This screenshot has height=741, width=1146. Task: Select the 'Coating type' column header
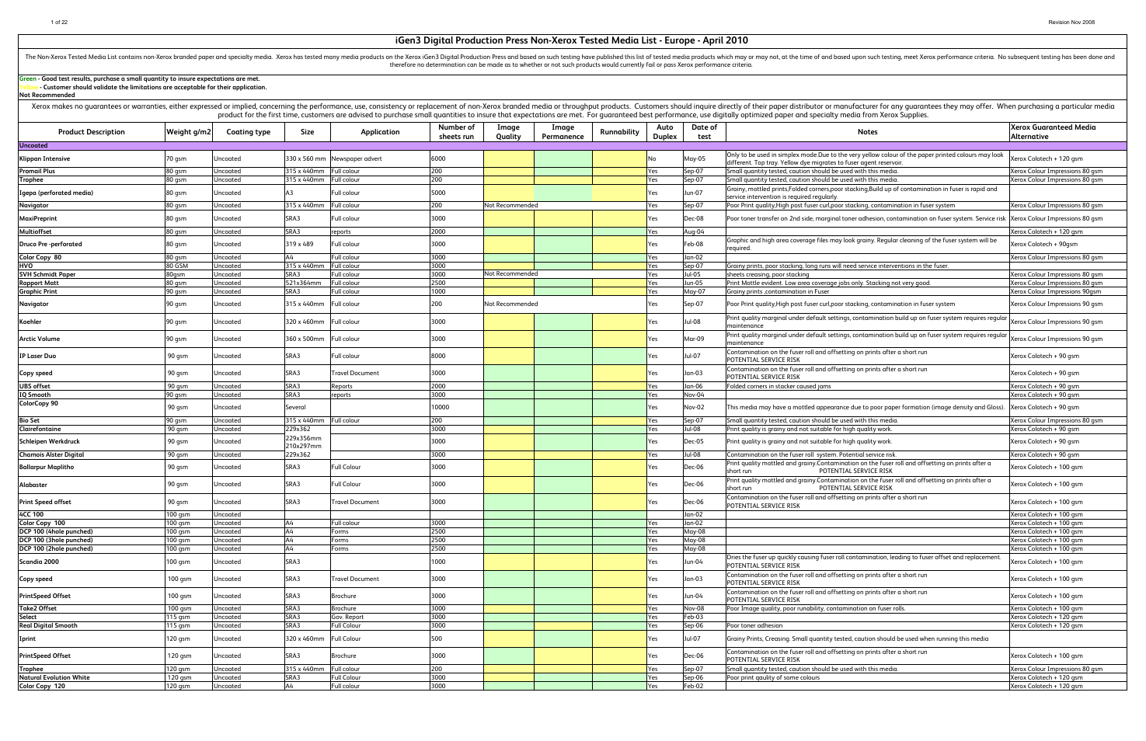(248, 132)
